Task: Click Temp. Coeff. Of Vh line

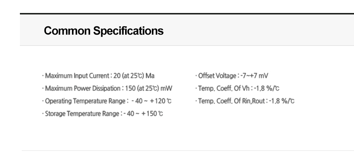Action: pos(238,88)
